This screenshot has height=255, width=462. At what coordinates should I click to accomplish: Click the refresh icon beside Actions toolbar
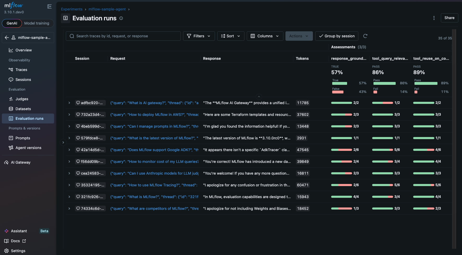(365, 36)
